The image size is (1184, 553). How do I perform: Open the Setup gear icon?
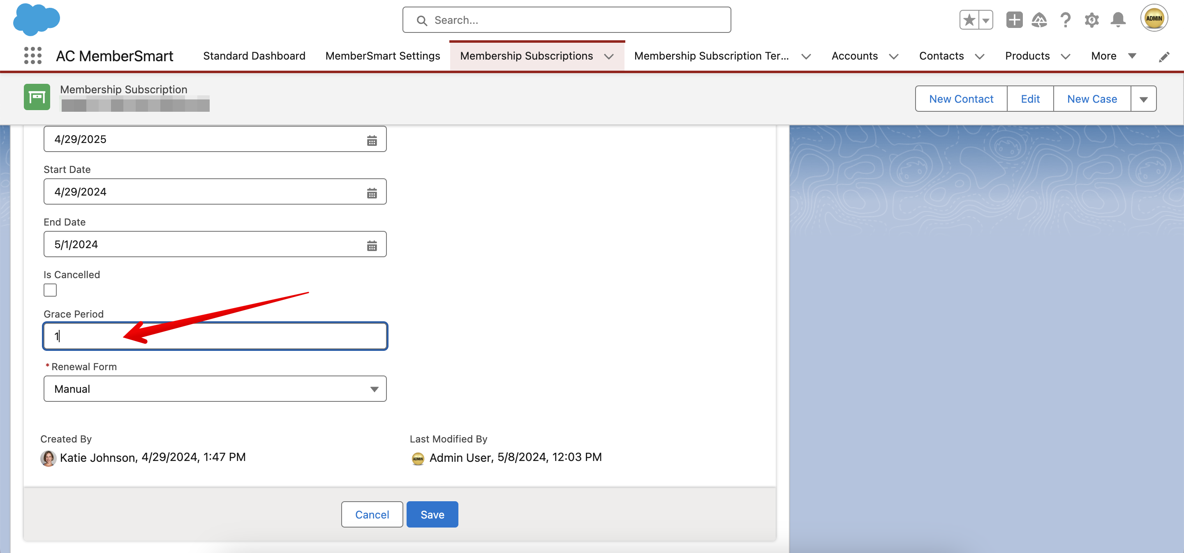tap(1091, 20)
